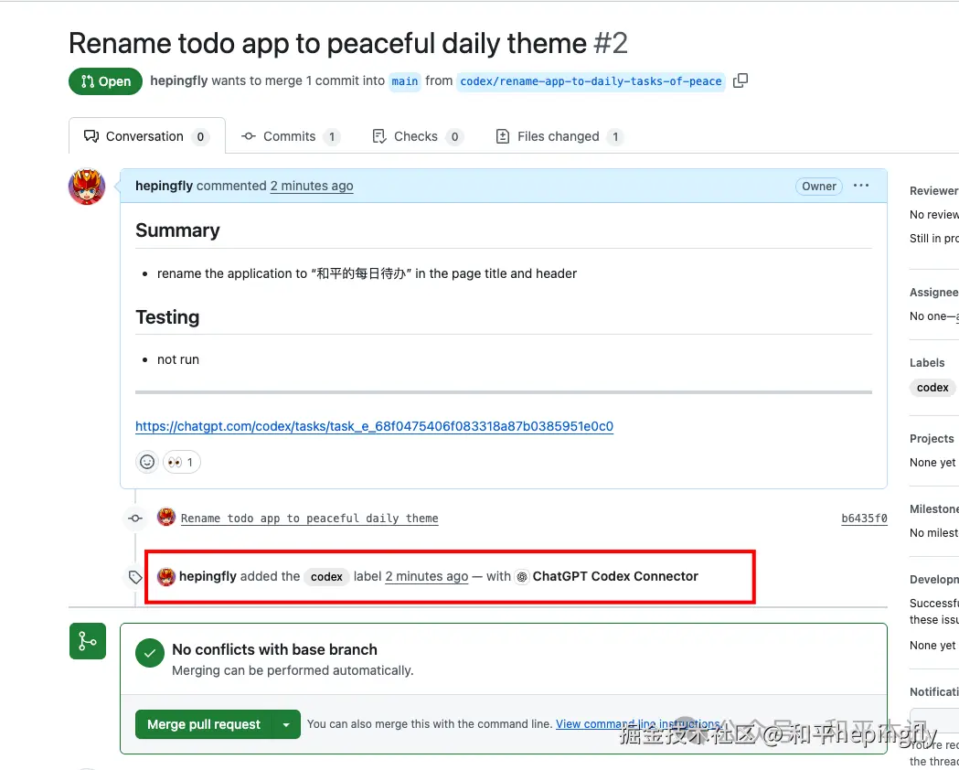The width and height of the screenshot is (959, 770).
Task: Click the label event's '2 minutes ago' timestamp
Action: 427,576
